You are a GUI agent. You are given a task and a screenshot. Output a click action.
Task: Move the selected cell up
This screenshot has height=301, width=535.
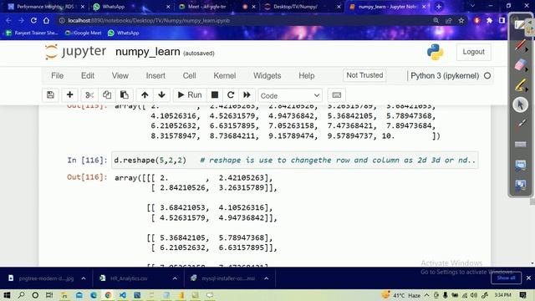pyautogui.click(x=145, y=94)
